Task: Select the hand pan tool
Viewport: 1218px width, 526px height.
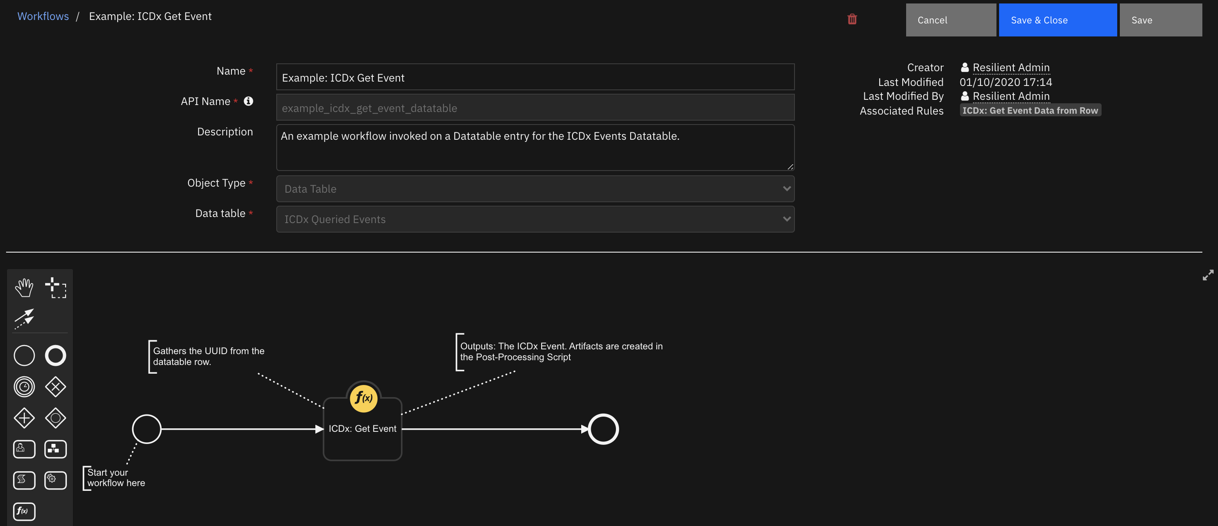Action: 24,287
